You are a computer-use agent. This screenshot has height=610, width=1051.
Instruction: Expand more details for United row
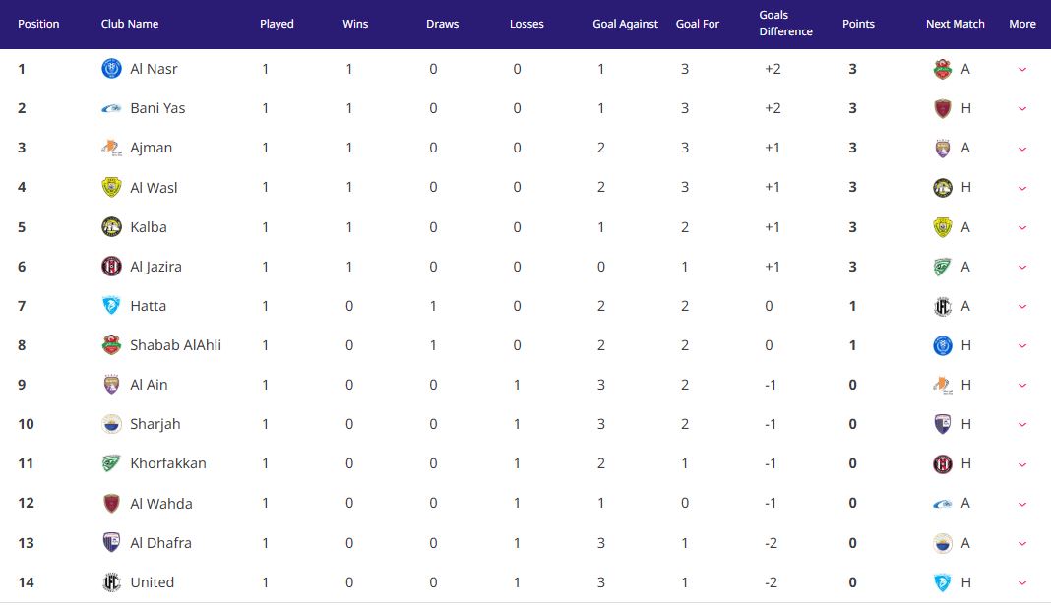[x=1022, y=583]
